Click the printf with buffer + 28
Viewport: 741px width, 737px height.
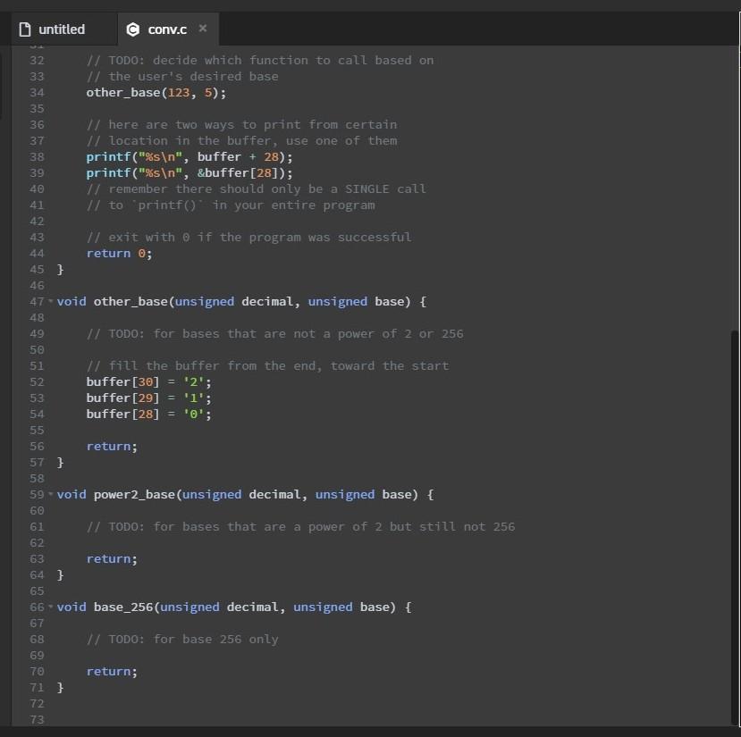pos(189,157)
